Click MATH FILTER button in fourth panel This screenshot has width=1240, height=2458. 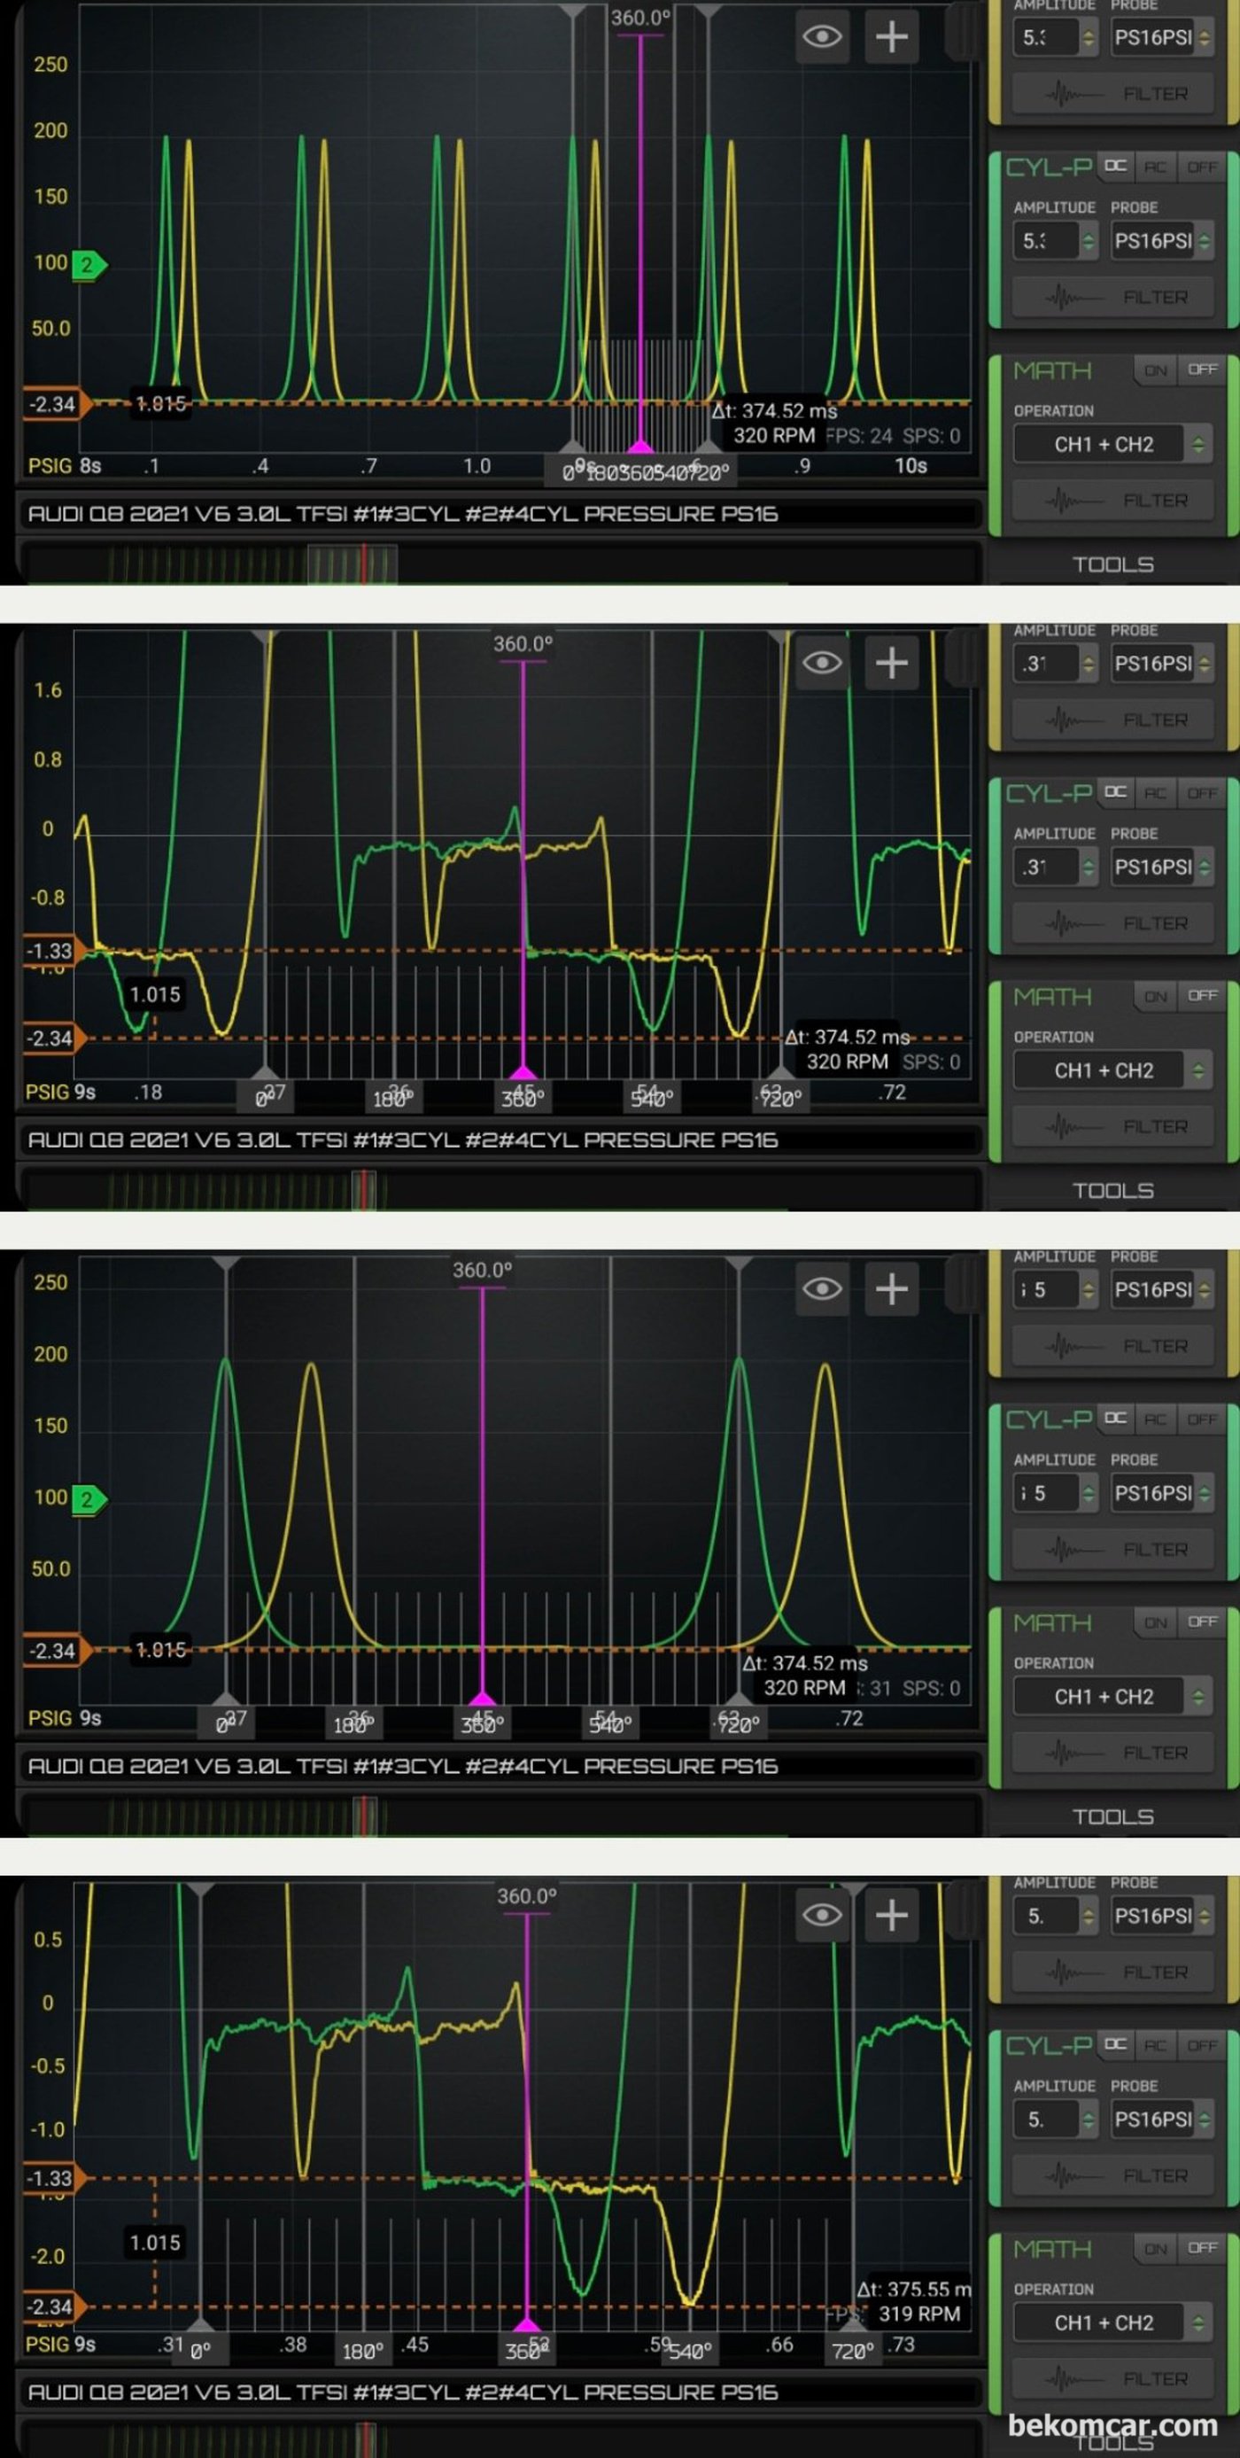[x=1113, y=2379]
